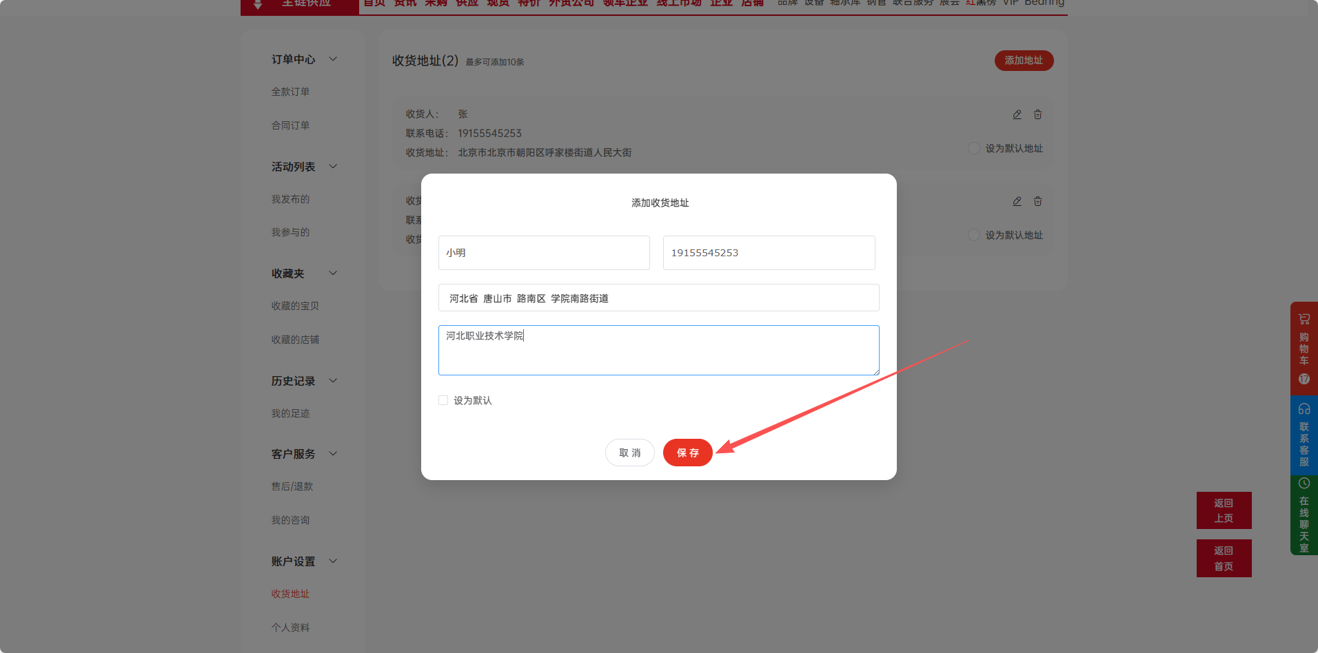
Task: Tick the 设为默认 checkbox in dialog
Action: [x=443, y=400]
